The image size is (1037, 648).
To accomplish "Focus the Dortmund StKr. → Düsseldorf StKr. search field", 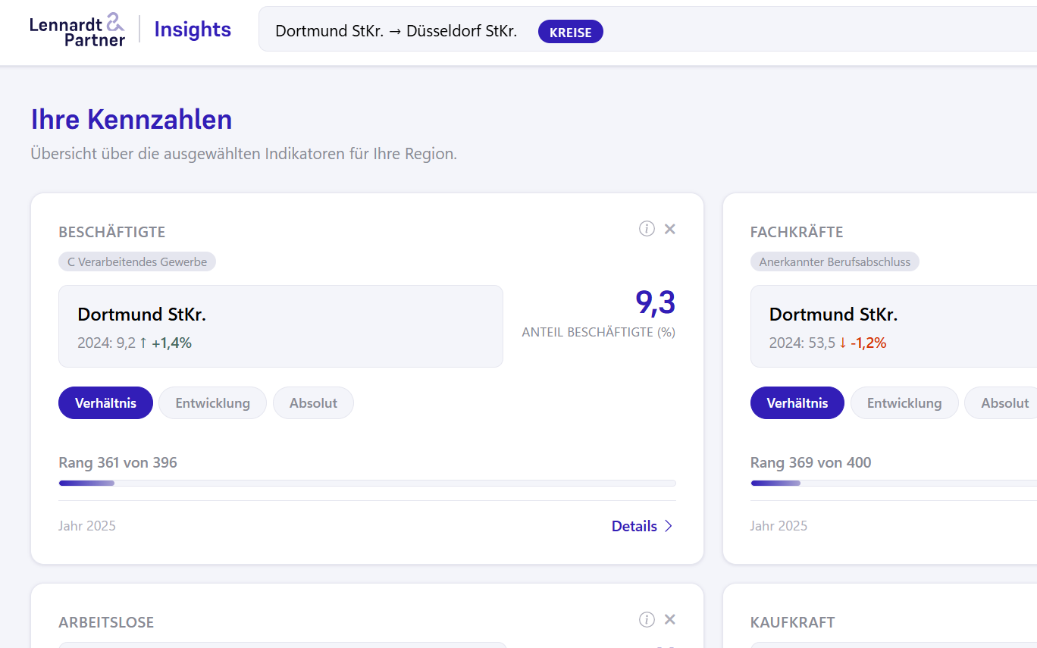I will point(647,30).
